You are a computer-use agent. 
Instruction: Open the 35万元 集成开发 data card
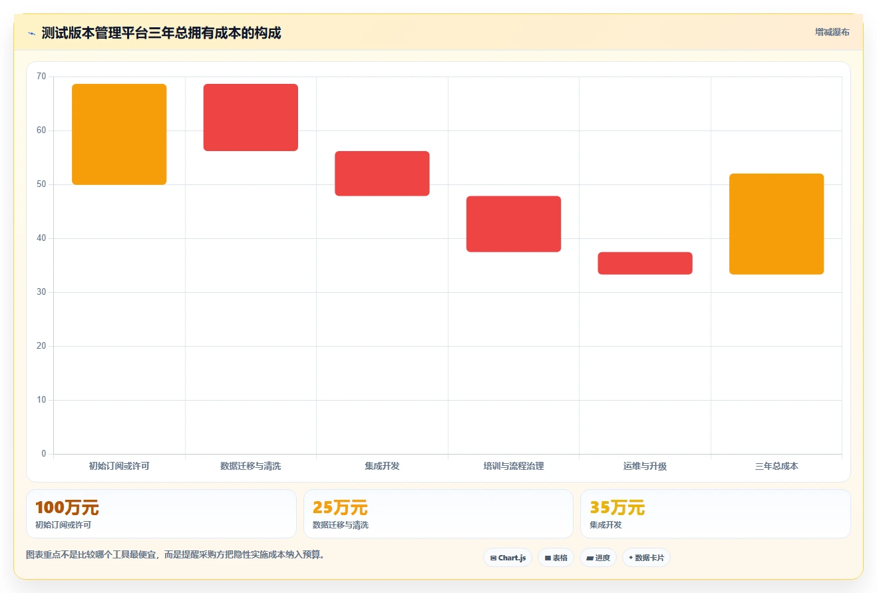[715, 514]
